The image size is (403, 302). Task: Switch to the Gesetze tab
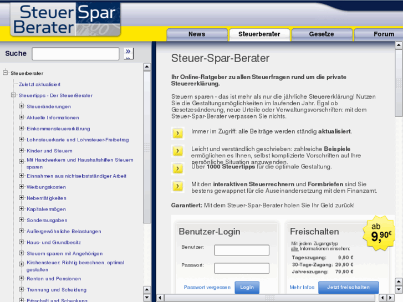322,34
